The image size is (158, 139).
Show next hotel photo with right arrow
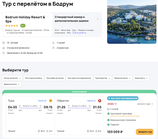pos(154,19)
